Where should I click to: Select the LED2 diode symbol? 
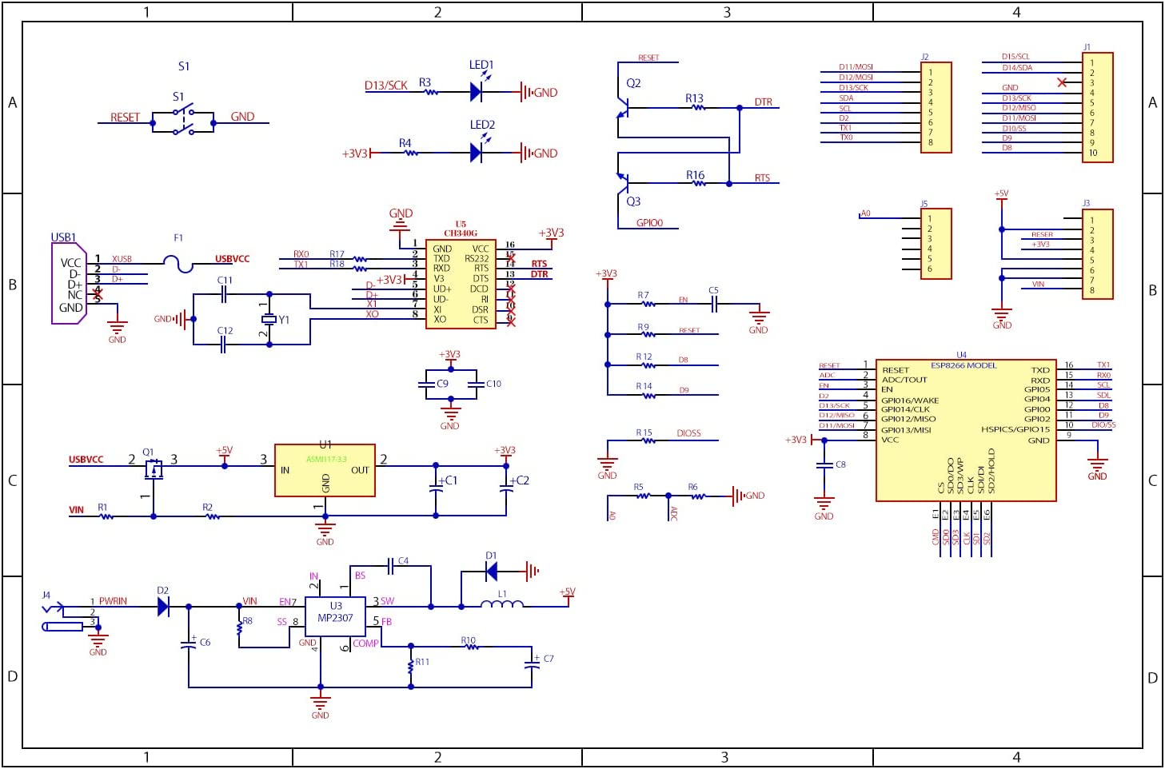476,153
